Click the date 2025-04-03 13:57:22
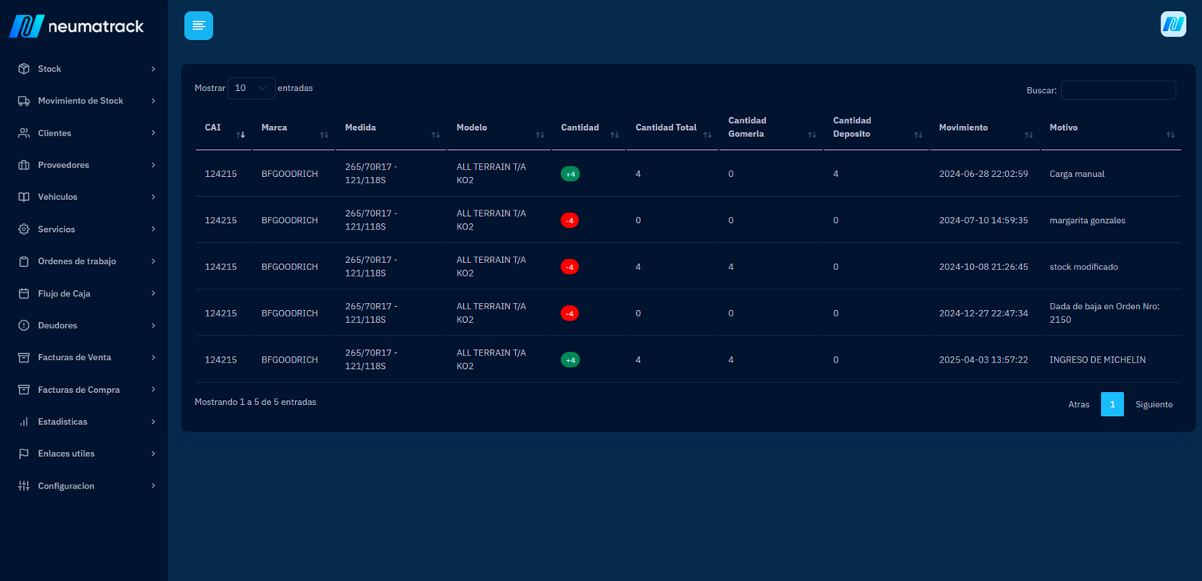 (984, 359)
